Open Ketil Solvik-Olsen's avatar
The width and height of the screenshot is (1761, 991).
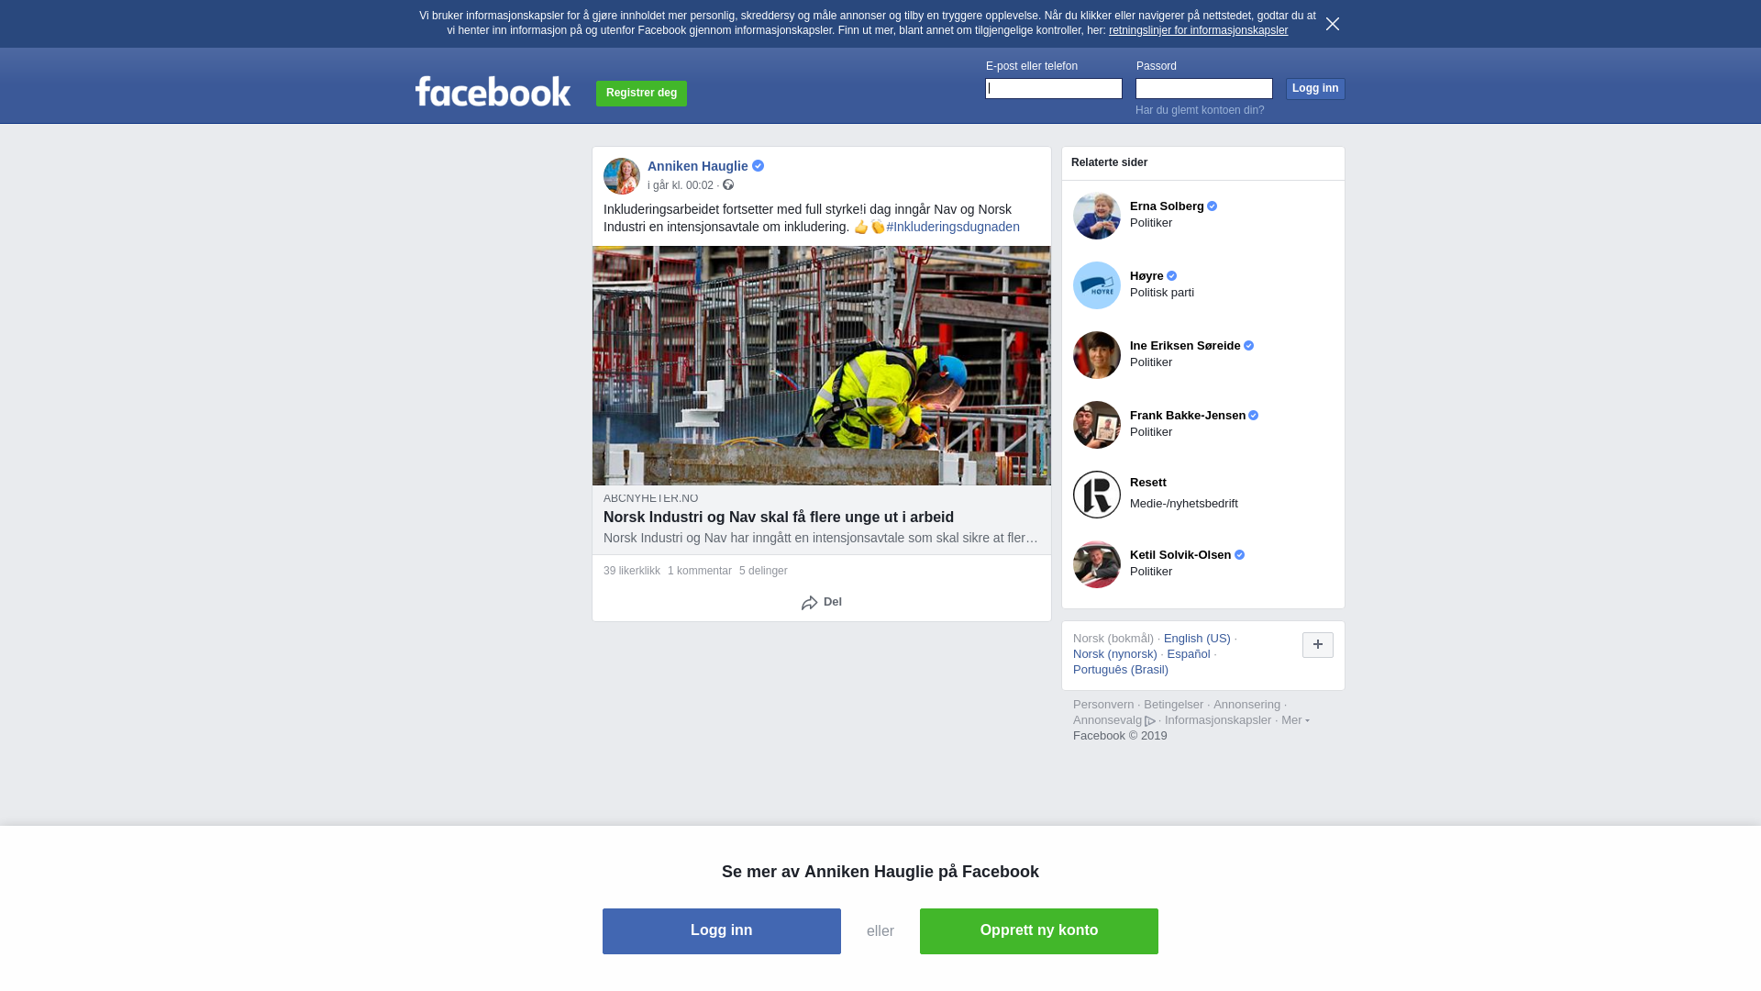click(x=1097, y=564)
